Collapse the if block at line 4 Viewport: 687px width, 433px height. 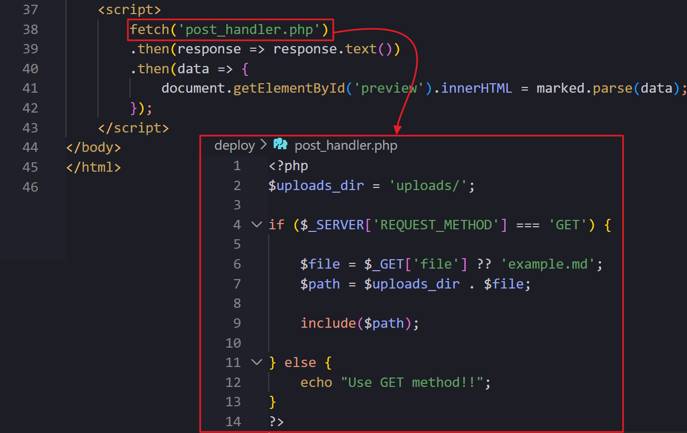pos(256,225)
